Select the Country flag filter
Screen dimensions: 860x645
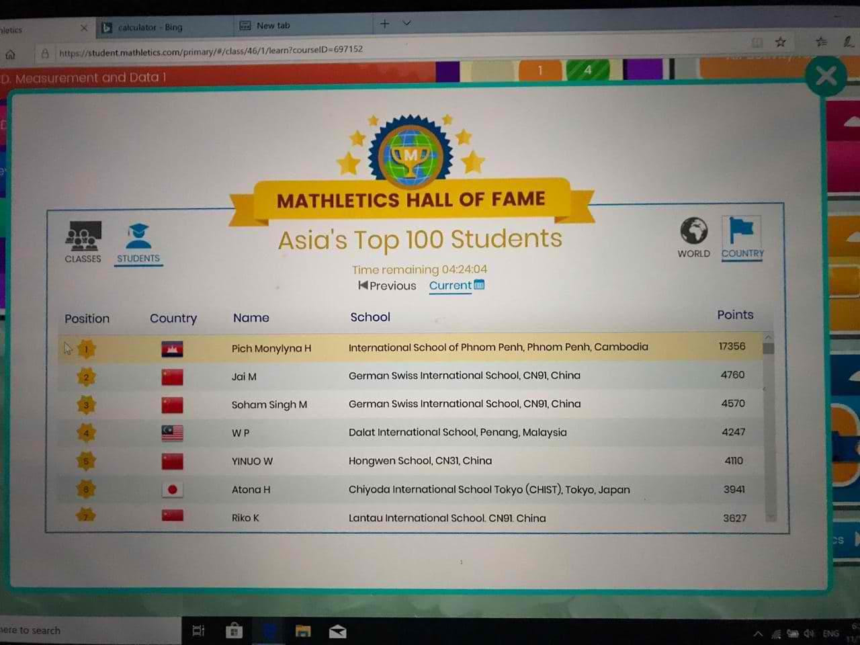pyautogui.click(x=742, y=237)
